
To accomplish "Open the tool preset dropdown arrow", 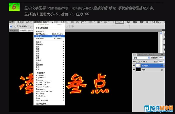I will 11,27.
